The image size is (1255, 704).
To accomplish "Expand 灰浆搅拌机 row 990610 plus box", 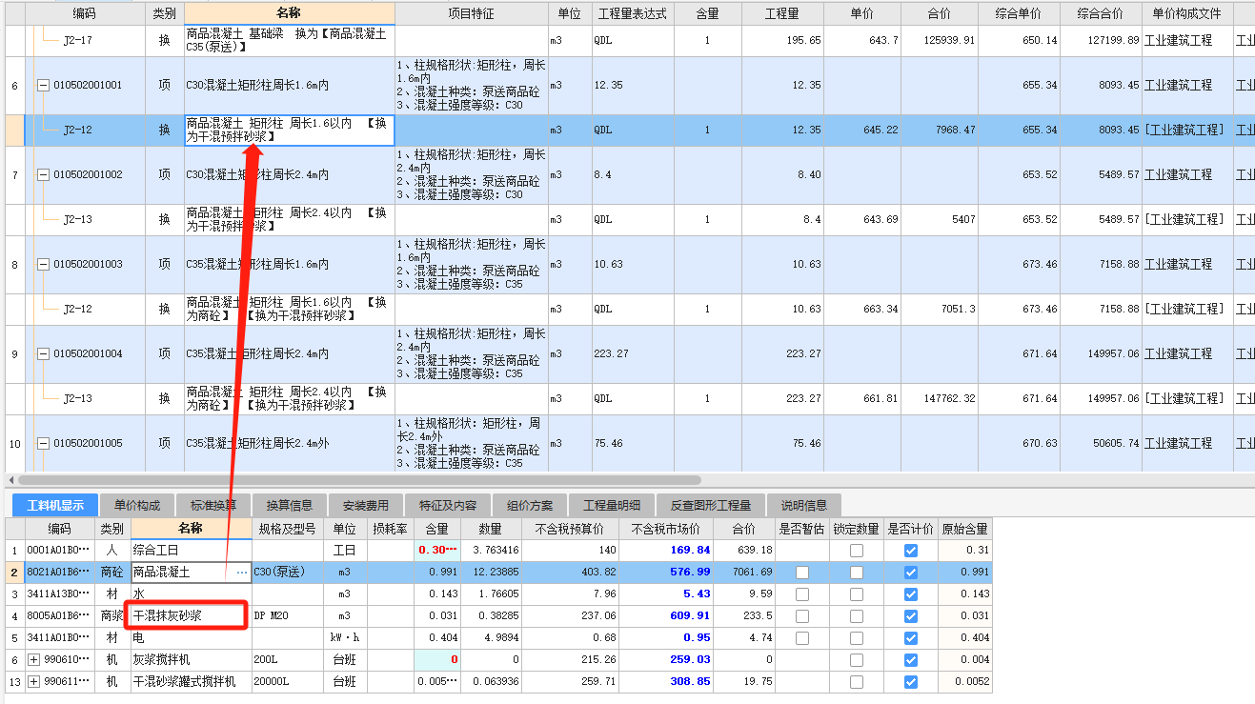I will [x=35, y=660].
